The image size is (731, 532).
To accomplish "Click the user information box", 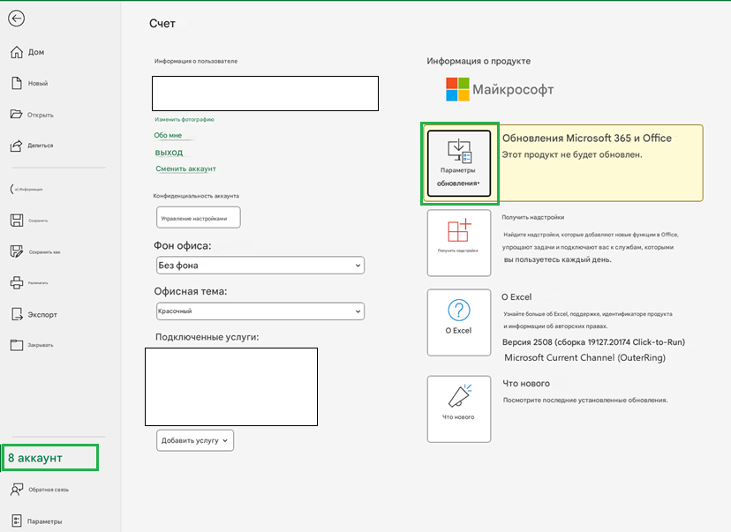I will coord(265,94).
